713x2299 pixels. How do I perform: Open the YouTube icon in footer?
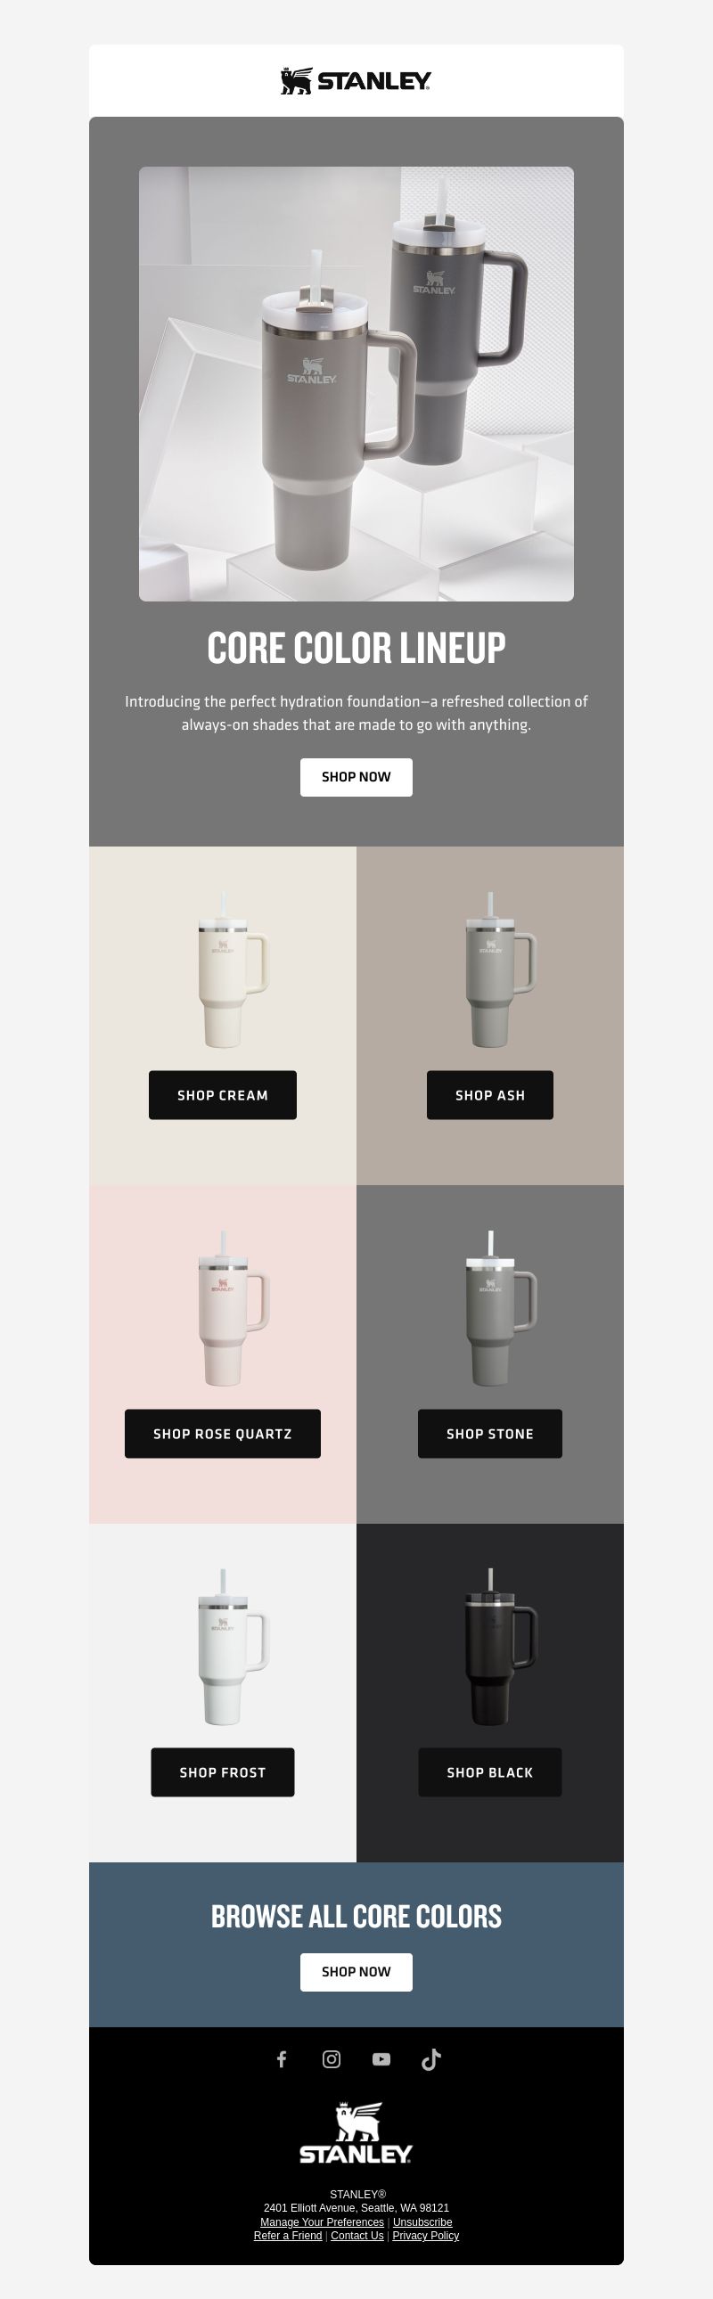click(x=381, y=2059)
